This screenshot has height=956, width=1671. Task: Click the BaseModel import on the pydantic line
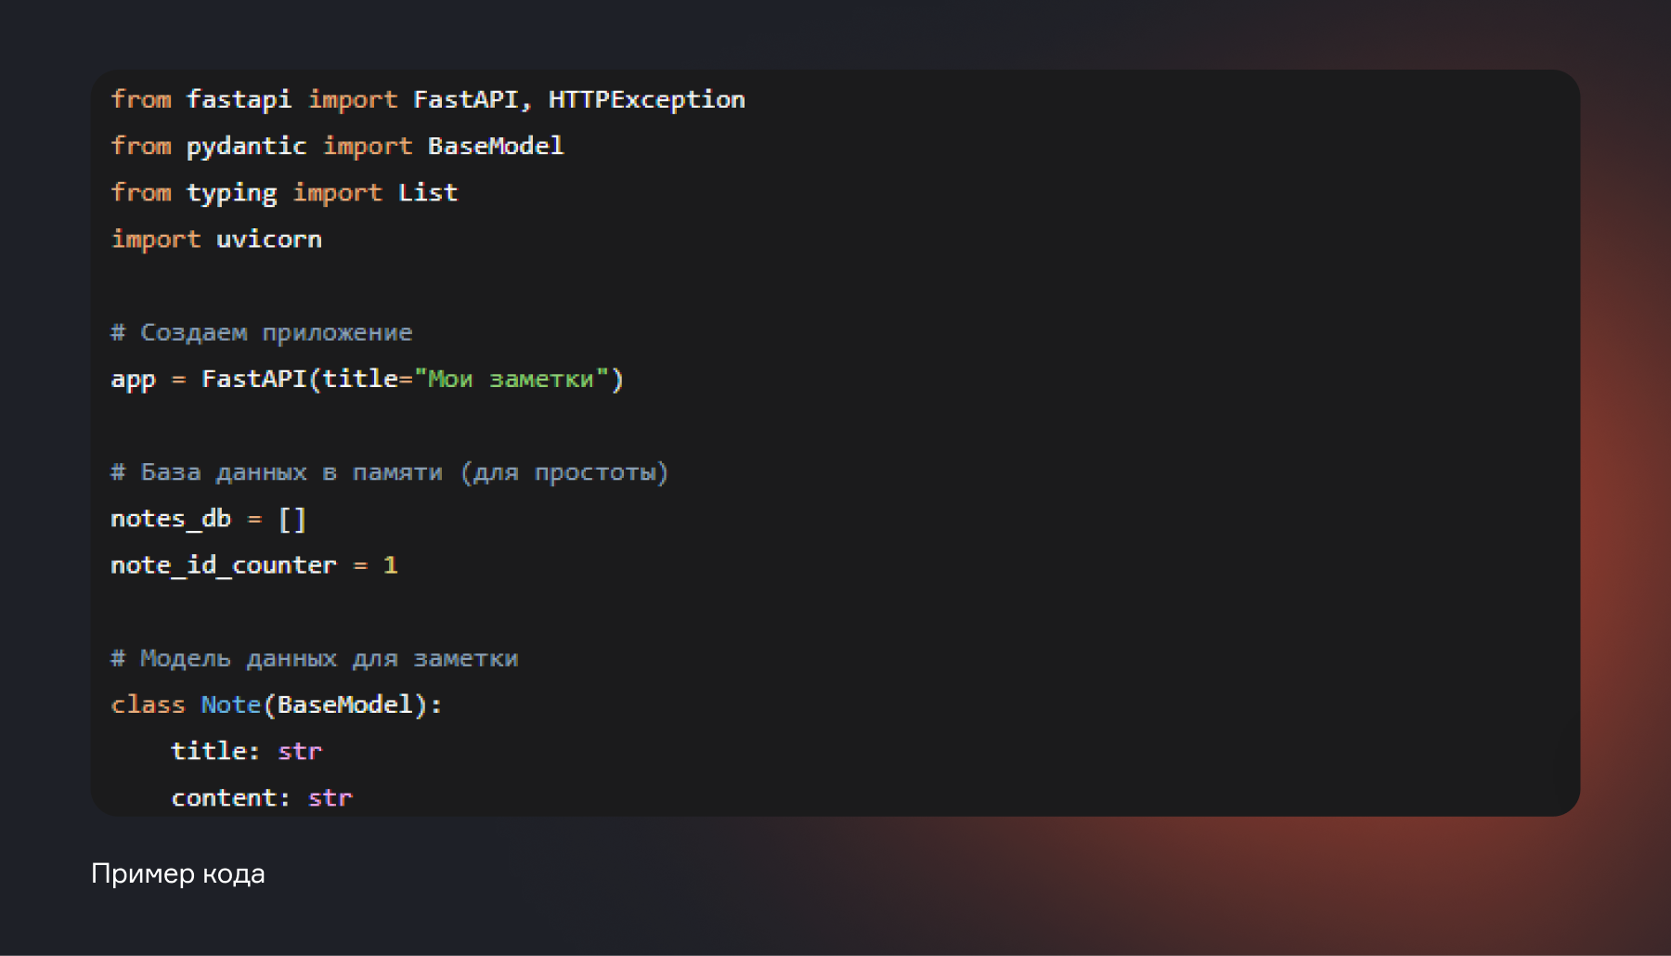tap(495, 146)
